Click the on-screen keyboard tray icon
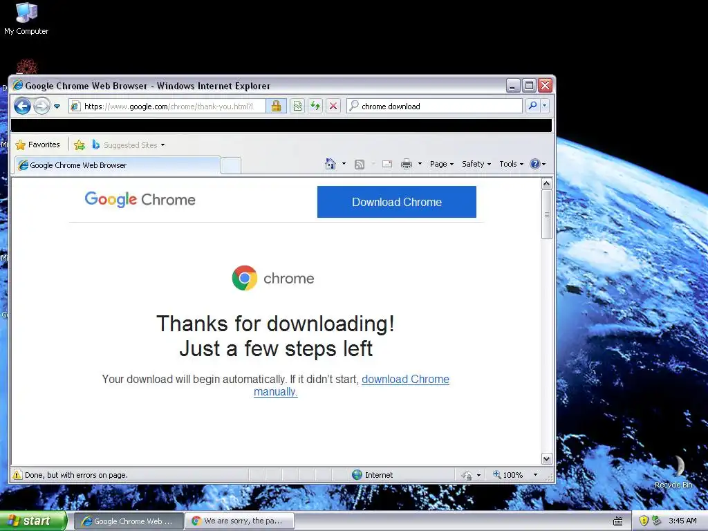 tap(617, 521)
